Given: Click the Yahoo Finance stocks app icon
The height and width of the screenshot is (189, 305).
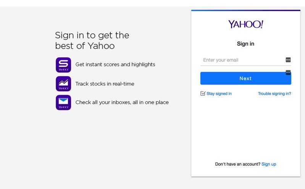Looking at the screenshot, I should (63, 84).
